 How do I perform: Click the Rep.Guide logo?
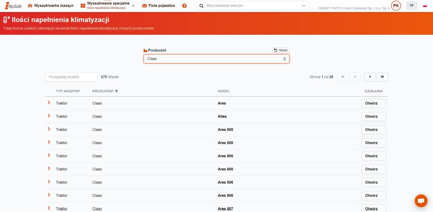pyautogui.click(x=13, y=6)
